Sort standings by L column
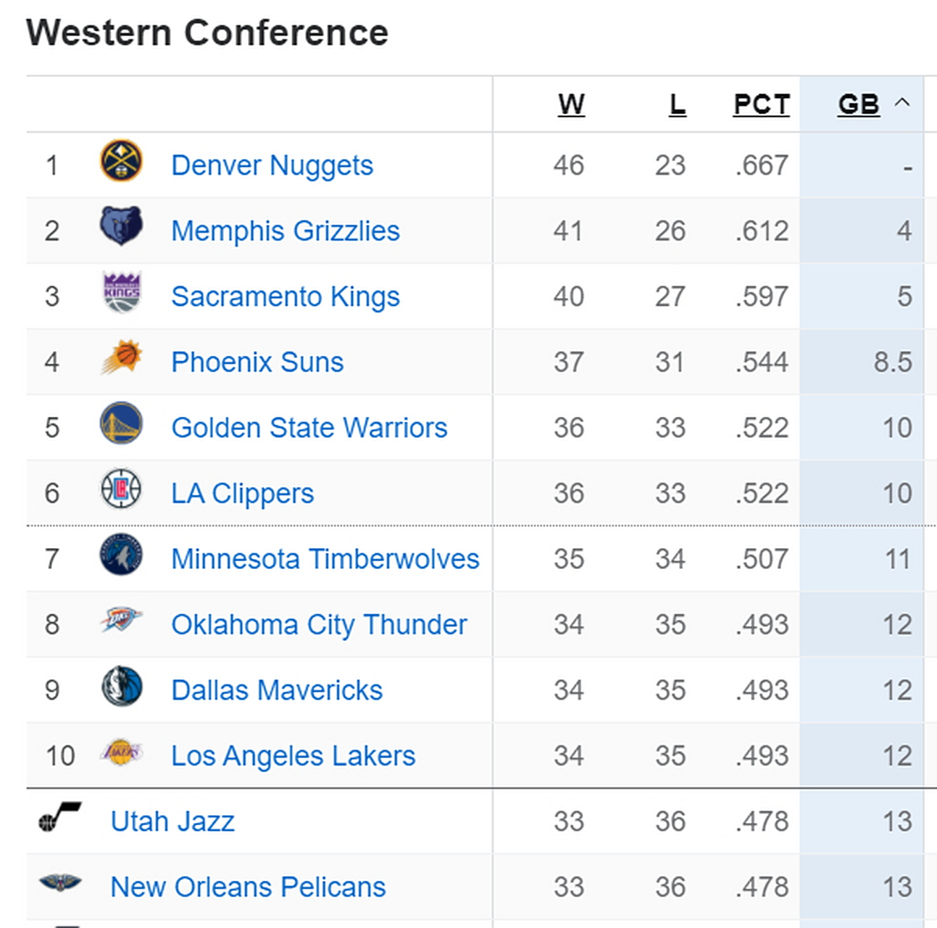This screenshot has width=937, height=928. 677,104
